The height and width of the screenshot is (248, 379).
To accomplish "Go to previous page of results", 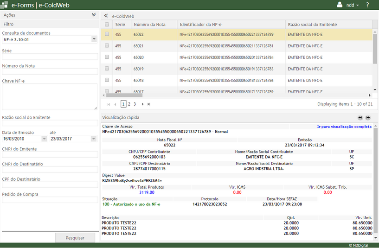I will point(115,104).
